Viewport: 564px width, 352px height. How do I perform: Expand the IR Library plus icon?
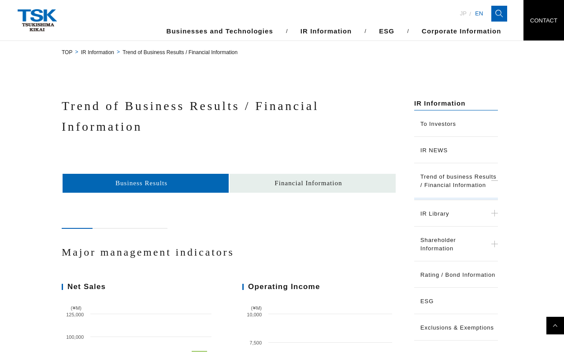coord(494,213)
